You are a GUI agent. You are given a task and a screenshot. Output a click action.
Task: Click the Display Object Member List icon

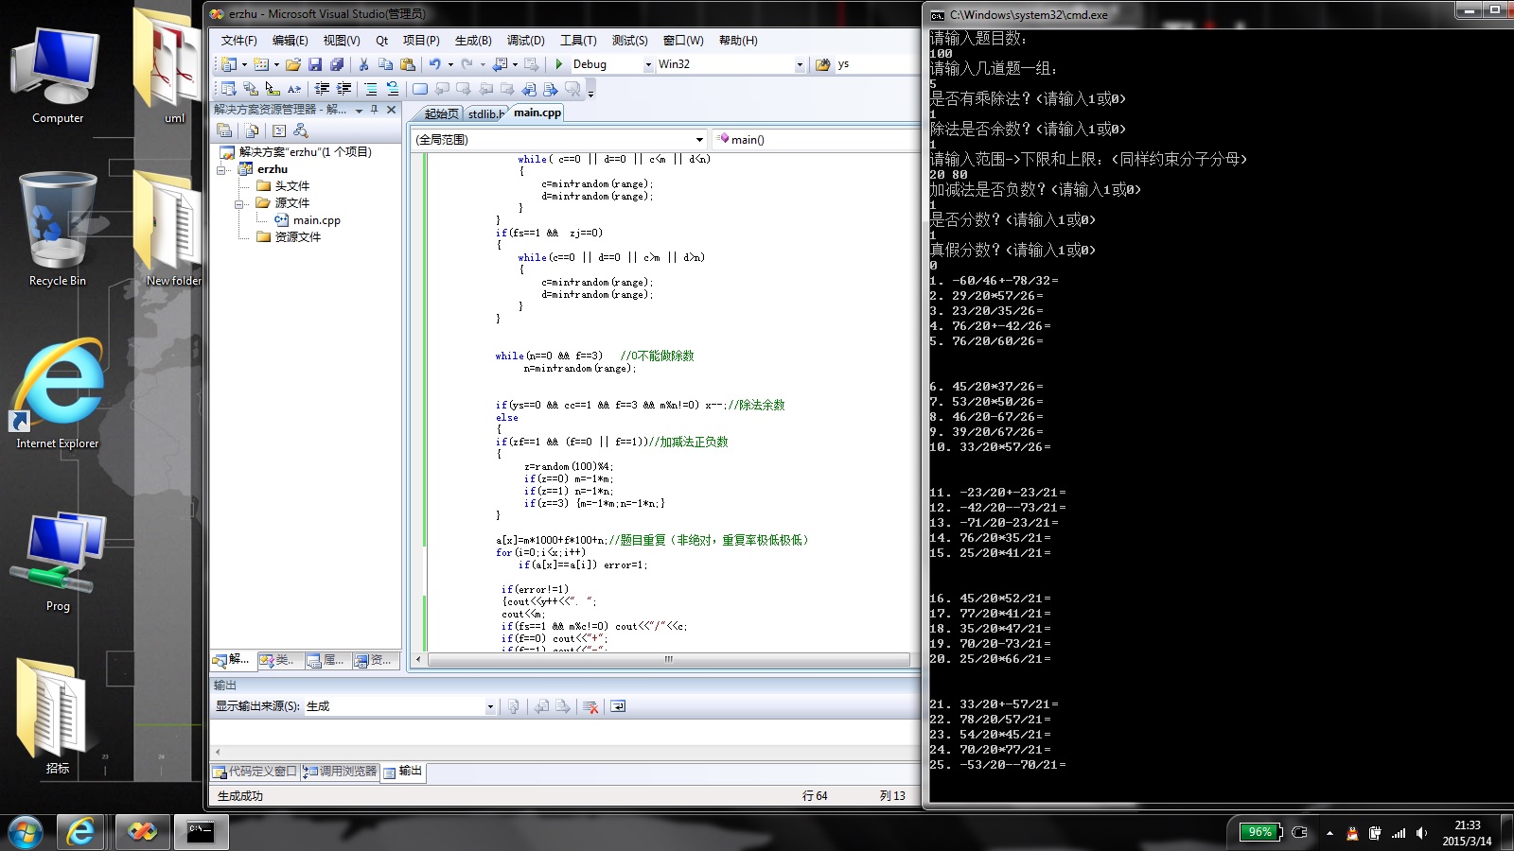228,89
